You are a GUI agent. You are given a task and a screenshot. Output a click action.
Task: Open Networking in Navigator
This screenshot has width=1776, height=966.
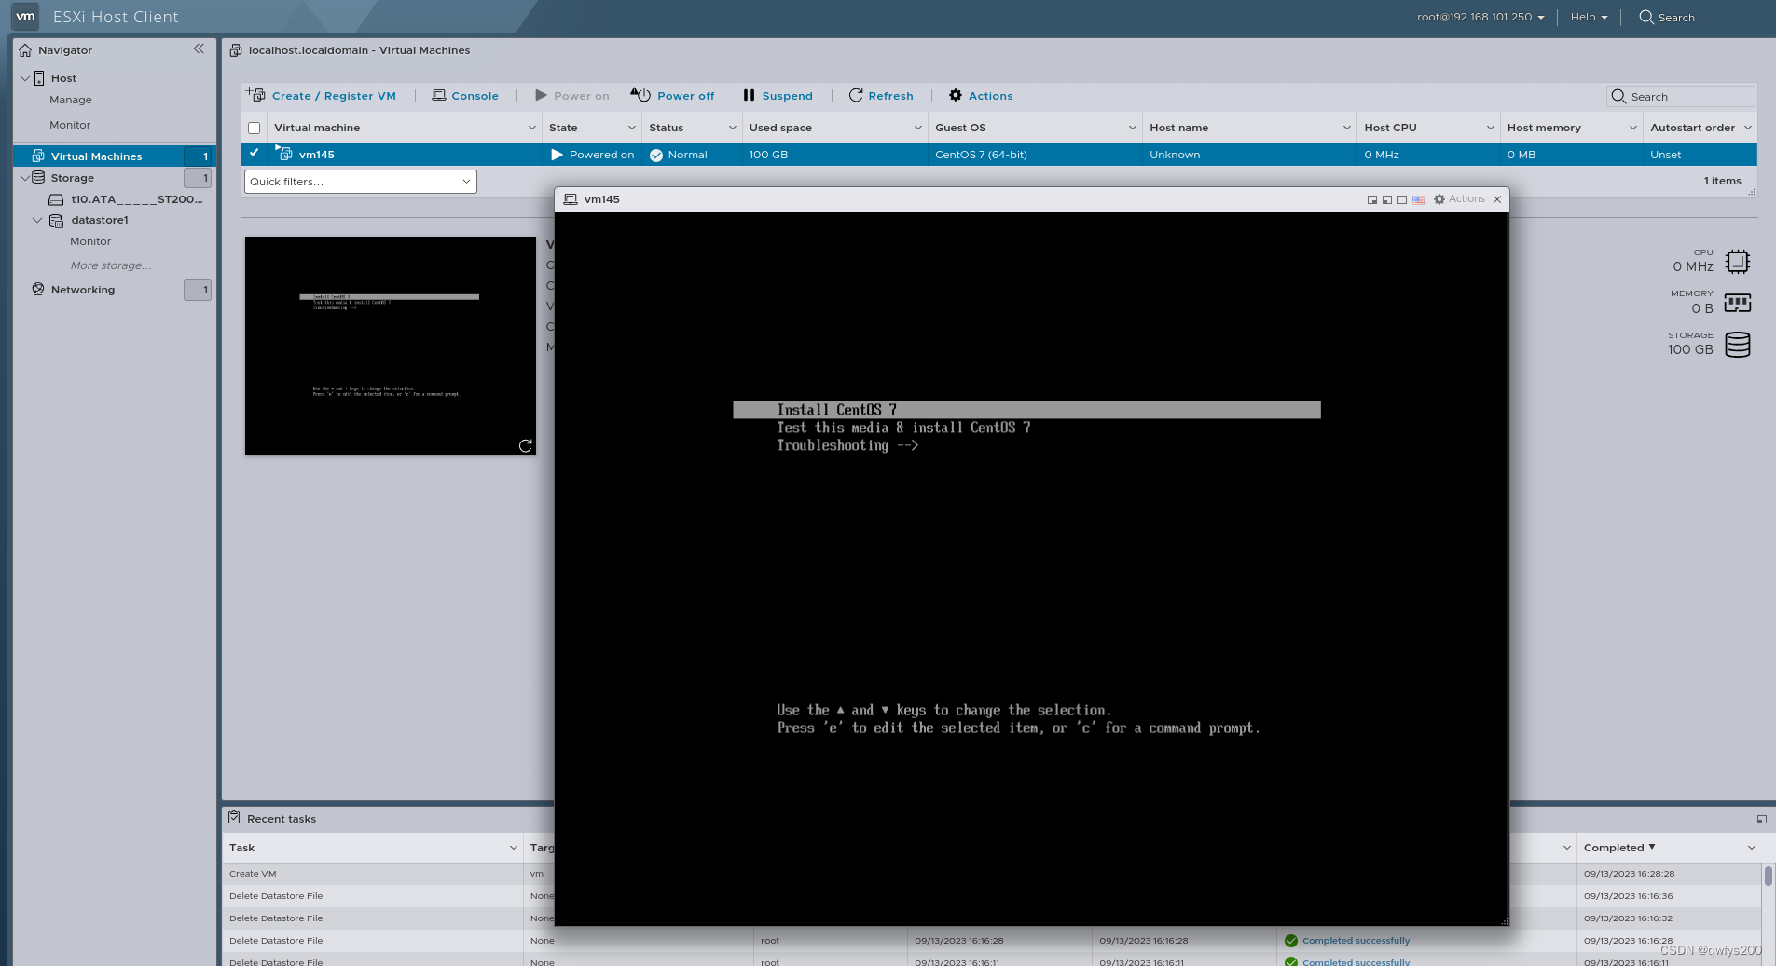(x=83, y=290)
